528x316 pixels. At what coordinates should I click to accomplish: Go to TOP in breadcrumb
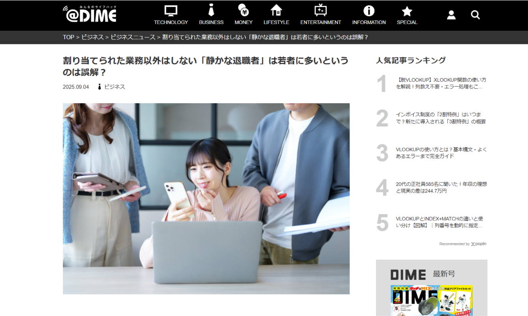tap(68, 37)
